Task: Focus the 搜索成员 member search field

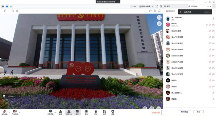Action: point(172,11)
